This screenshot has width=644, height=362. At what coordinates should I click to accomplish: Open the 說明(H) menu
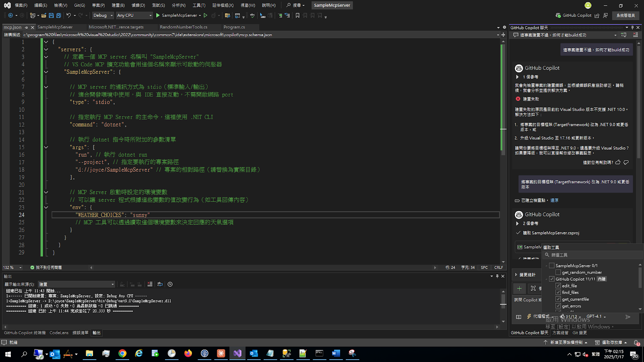268,5
